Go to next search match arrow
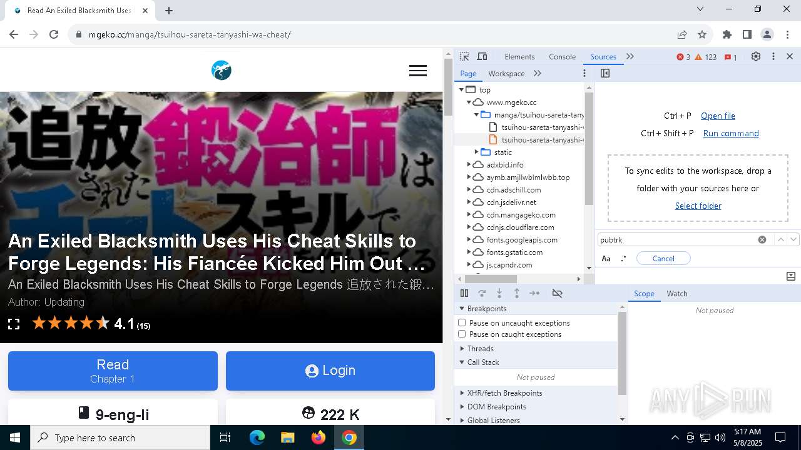 point(793,239)
